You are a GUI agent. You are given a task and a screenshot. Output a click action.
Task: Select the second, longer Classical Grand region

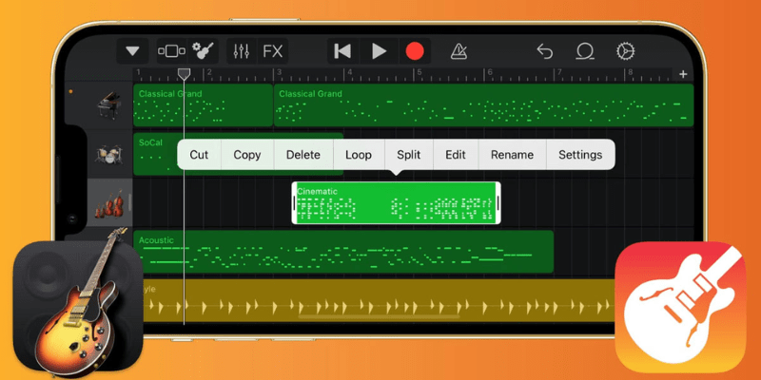(484, 105)
